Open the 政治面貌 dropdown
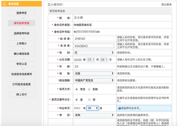The height and width of the screenshot is (126, 178). (x=93, y=80)
